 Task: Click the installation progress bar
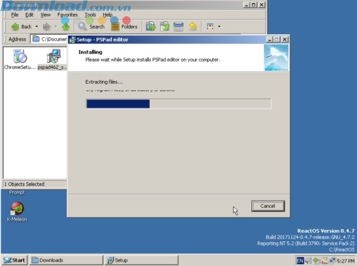coord(178,103)
